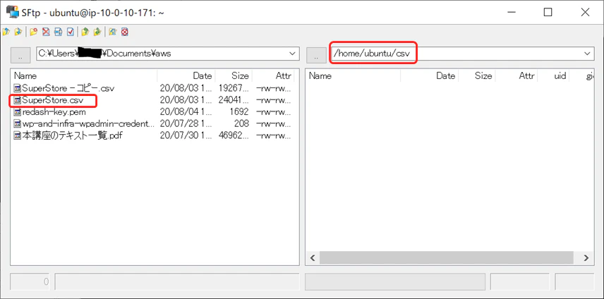Viewport: 604px width, 299px height.
Task: Click the folder icon with blue down arrow
Action: [18, 32]
